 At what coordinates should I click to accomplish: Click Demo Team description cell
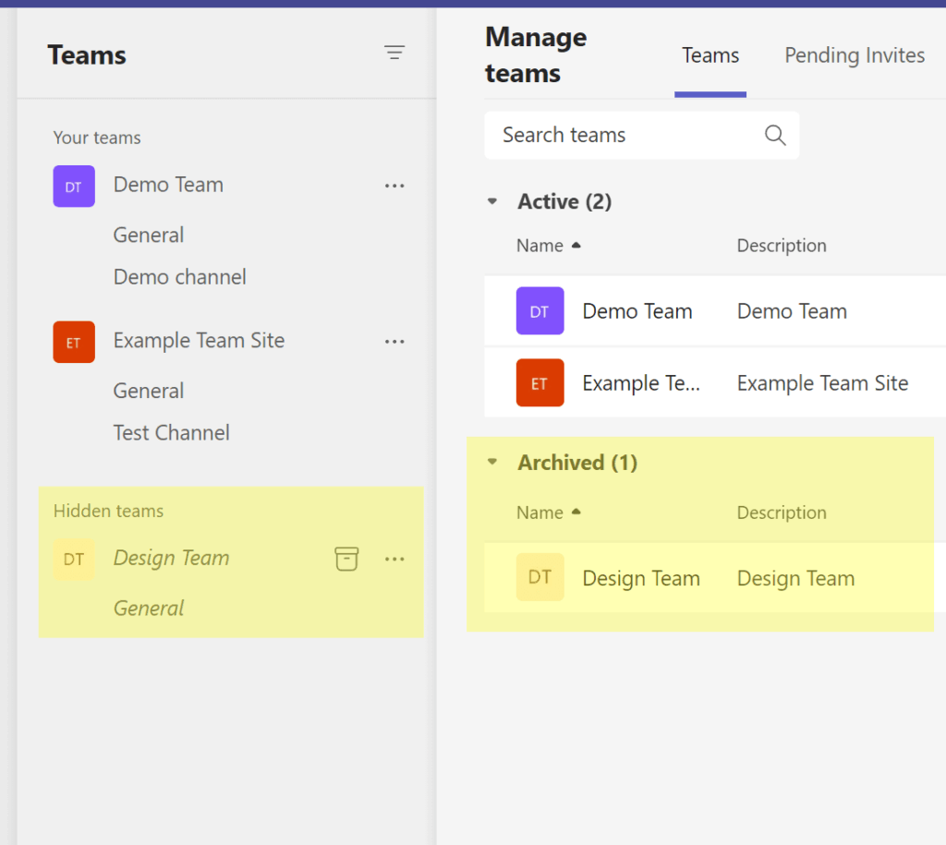(792, 311)
